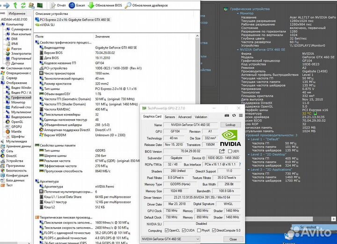Click the Driver Version field in GPU-Z
Screen dimensions: 337x244
[202, 197]
